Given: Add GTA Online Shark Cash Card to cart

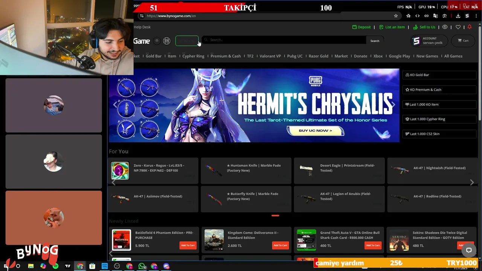Looking at the screenshot, I should (x=373, y=245).
